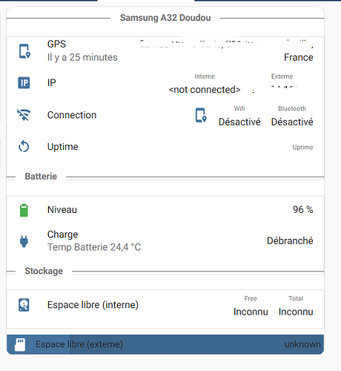This screenshot has width=341, height=371.
Task: Click the wifi-off Connection icon
Action: coord(24,115)
